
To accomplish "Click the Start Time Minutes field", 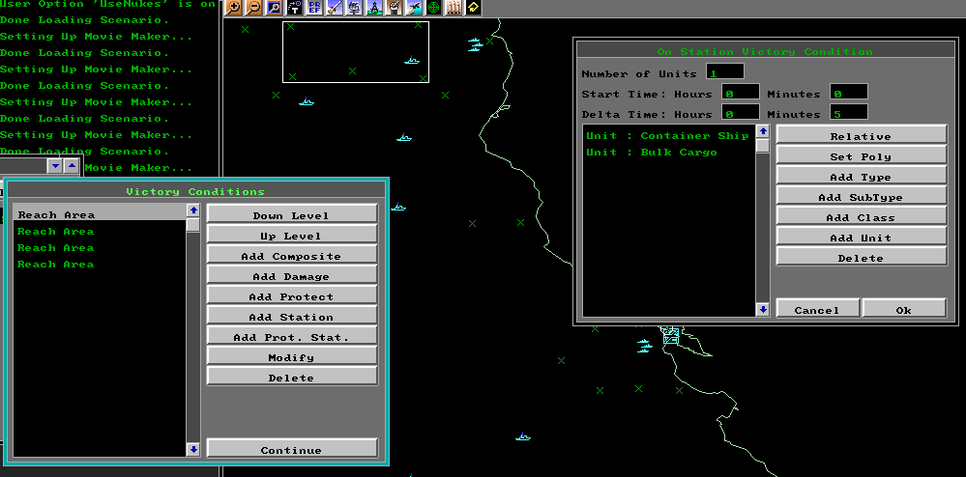I will tap(849, 93).
